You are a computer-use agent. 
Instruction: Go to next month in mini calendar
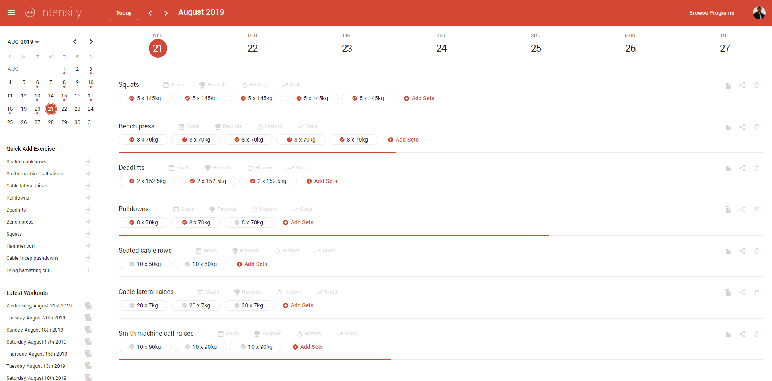[91, 42]
